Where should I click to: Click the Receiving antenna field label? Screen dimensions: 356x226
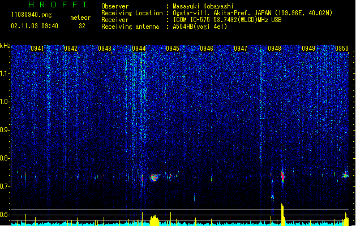(130, 27)
